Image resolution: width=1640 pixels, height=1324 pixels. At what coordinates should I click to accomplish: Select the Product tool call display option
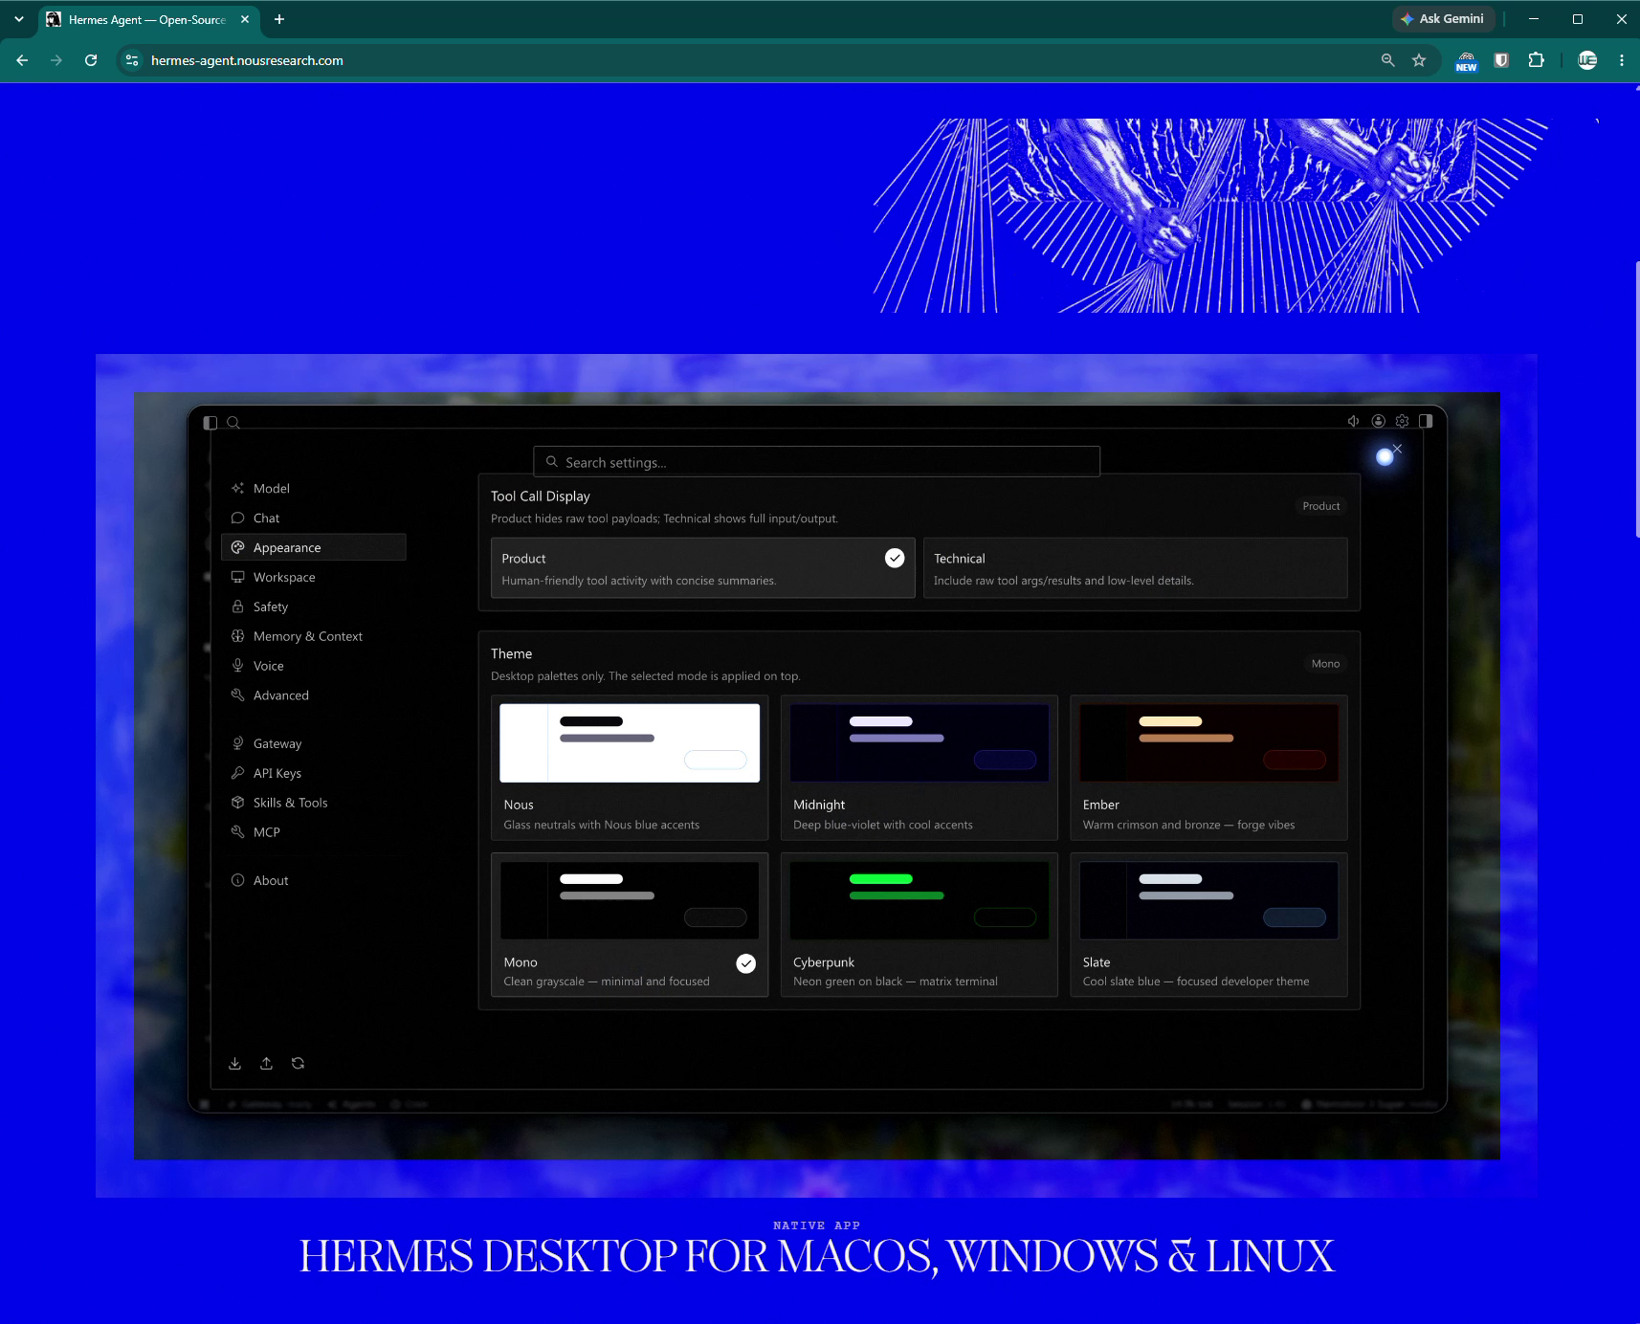point(703,568)
